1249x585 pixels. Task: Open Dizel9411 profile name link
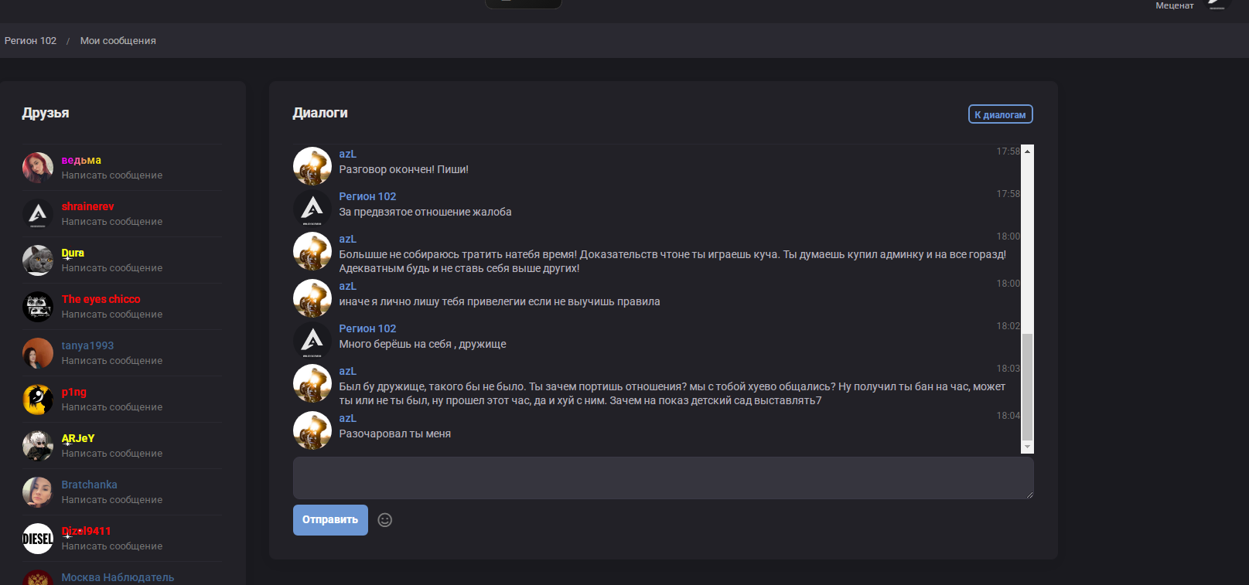86,531
